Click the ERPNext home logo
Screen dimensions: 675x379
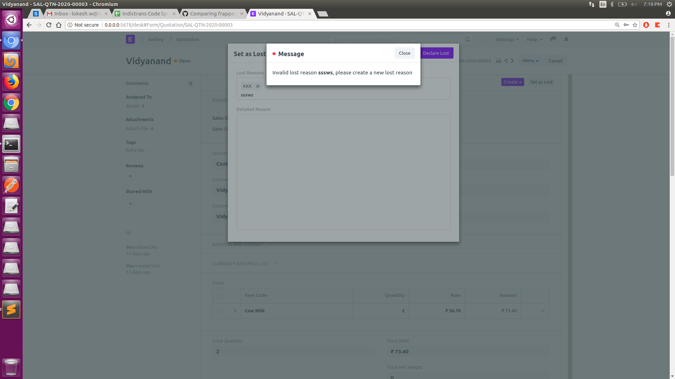point(130,39)
